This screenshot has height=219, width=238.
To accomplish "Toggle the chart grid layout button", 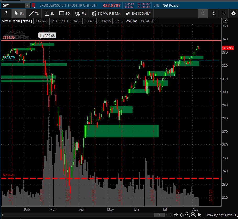I will 213,13.
